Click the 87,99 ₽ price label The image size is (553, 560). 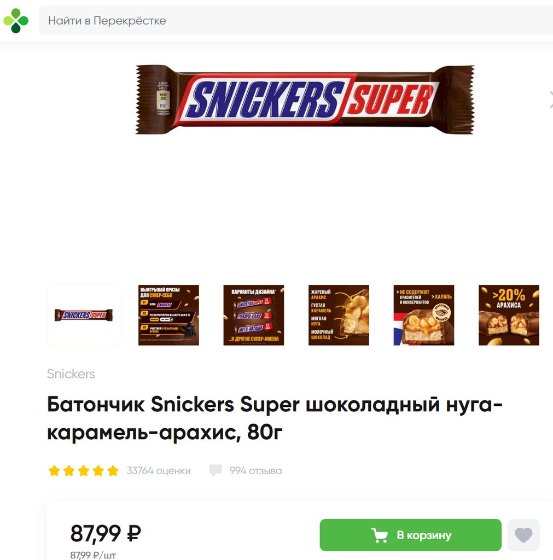(106, 533)
